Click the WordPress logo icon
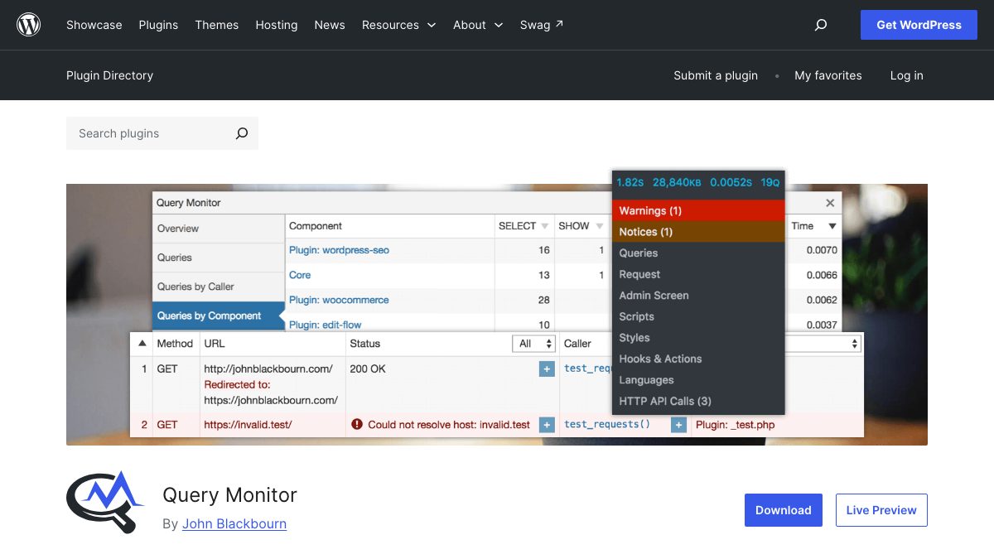Image resolution: width=994 pixels, height=559 pixels. (x=29, y=25)
